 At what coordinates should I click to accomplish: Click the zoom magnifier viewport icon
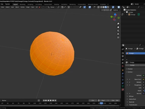[118, 24]
